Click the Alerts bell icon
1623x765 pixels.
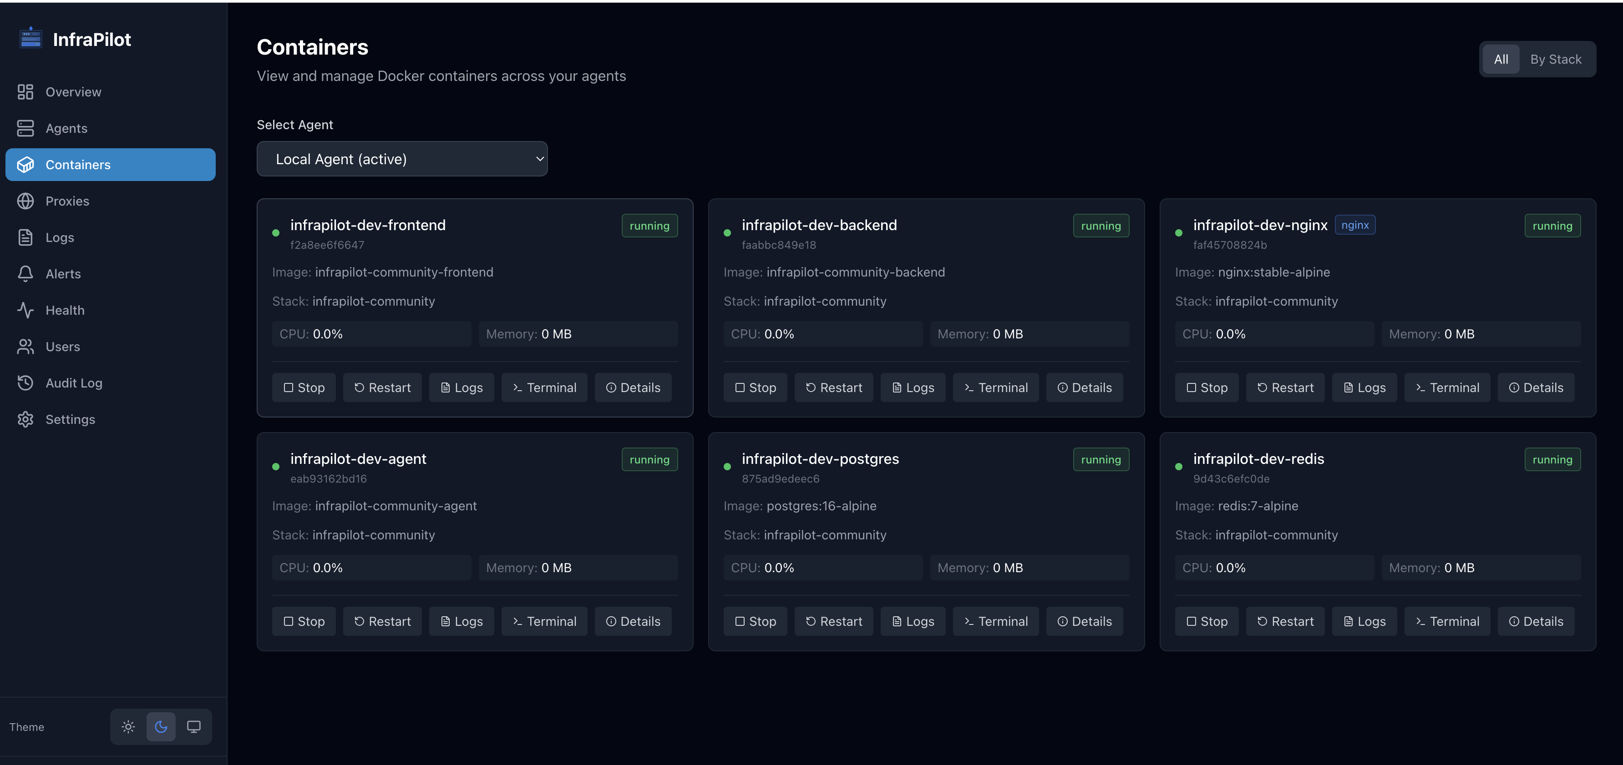(25, 273)
